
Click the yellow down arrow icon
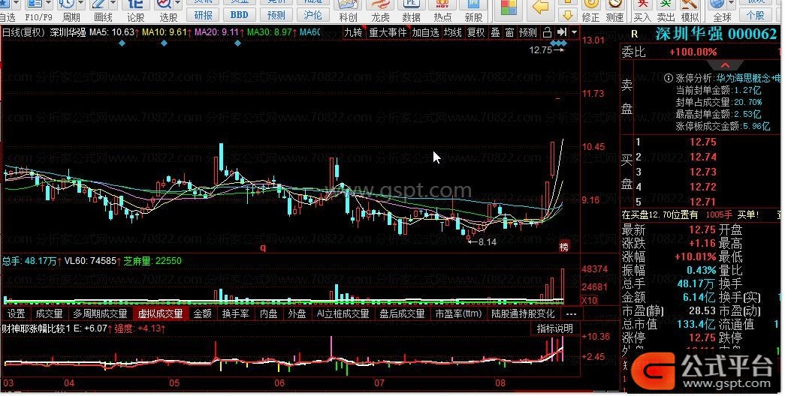click(x=568, y=15)
